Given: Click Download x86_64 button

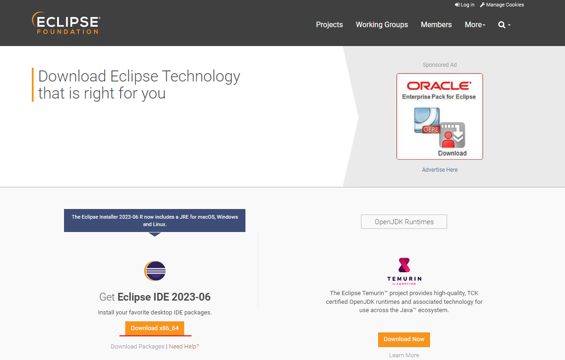Looking at the screenshot, I should click(x=155, y=328).
